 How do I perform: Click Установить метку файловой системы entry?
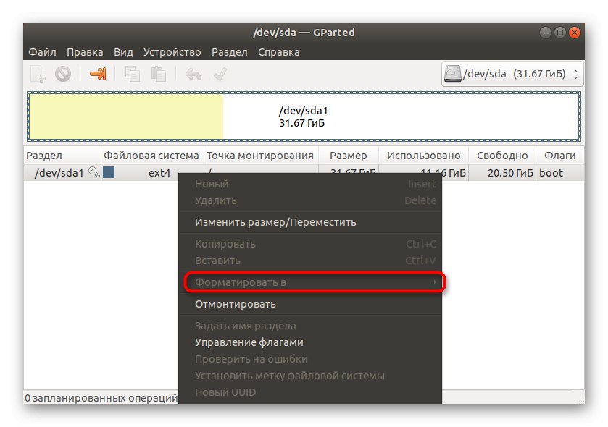click(x=310, y=376)
